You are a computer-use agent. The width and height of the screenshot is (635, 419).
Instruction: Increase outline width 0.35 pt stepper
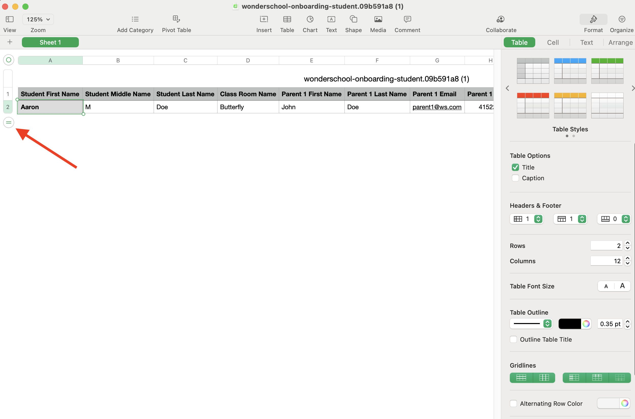pos(628,321)
